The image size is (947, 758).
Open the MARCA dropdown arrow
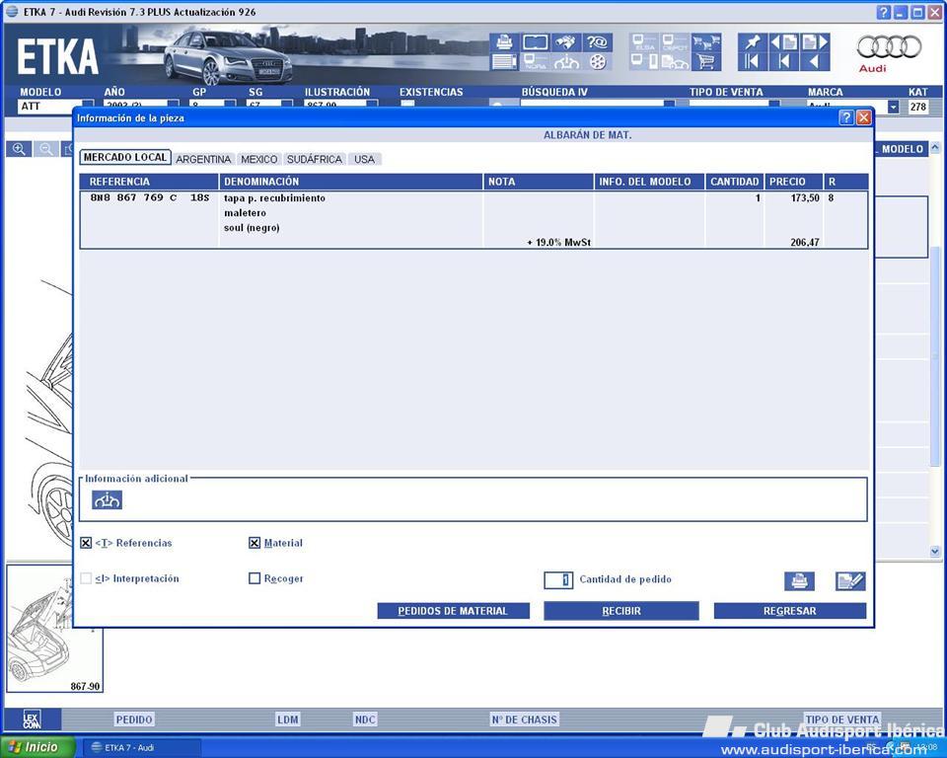(894, 107)
